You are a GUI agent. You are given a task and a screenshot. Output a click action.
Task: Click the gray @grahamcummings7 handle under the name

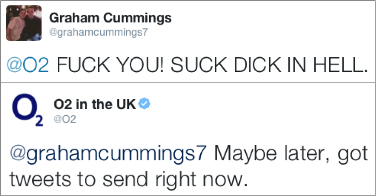click(x=99, y=32)
